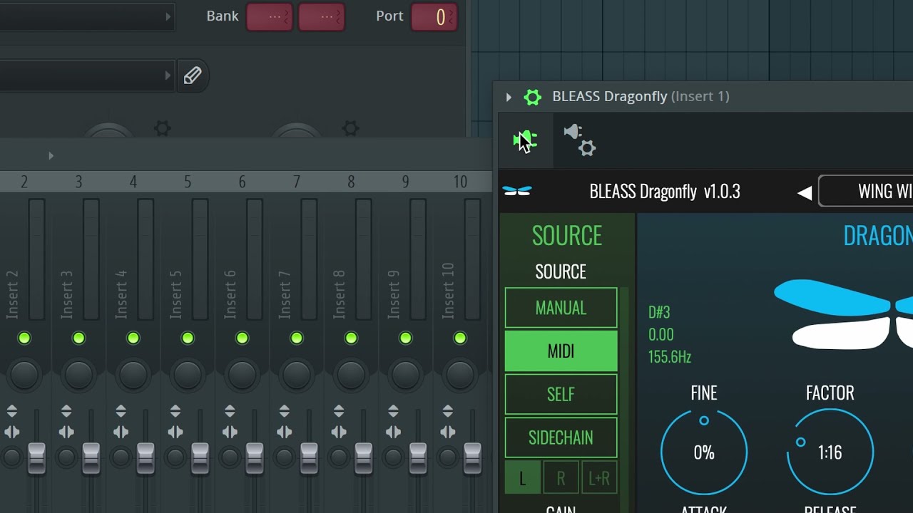Choose SIDECHAIN as the source
The image size is (913, 513).
click(561, 437)
